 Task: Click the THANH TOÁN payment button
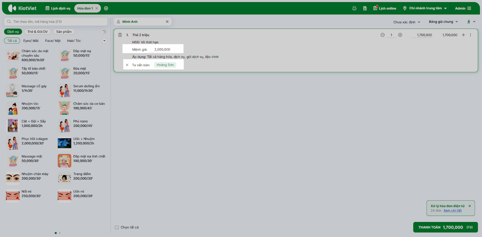pyautogui.click(x=446, y=227)
